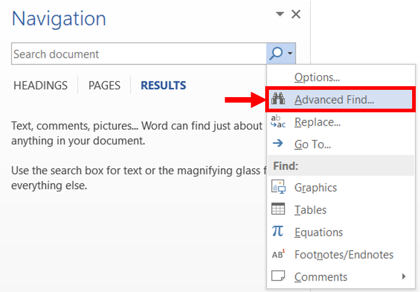Click the Comments note icon
This screenshot has height=292, width=420.
278,276
